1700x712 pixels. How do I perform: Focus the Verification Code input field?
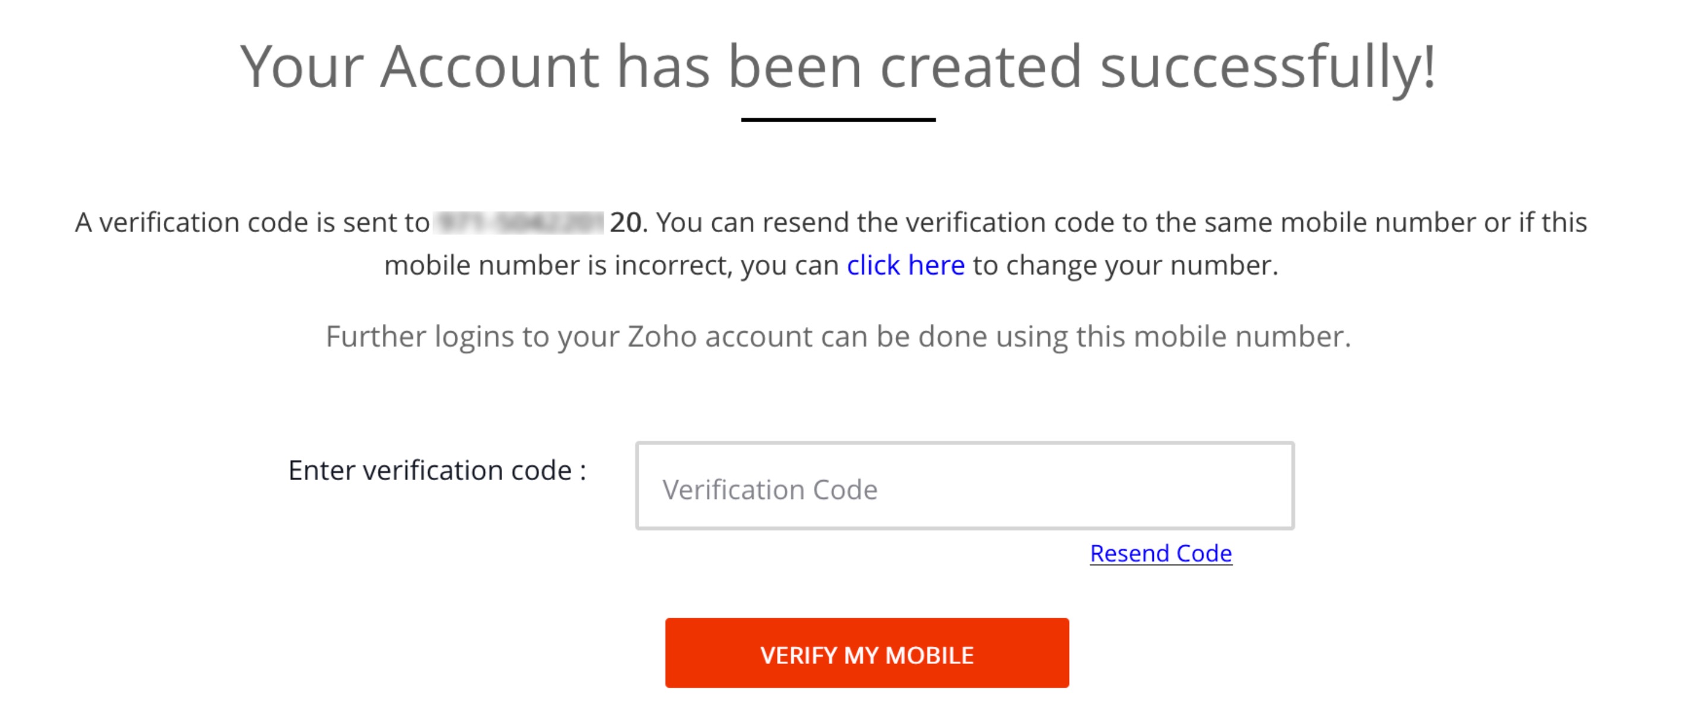(963, 487)
